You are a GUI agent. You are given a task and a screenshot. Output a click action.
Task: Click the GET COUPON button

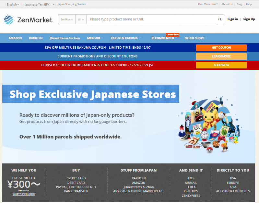coord(221,48)
